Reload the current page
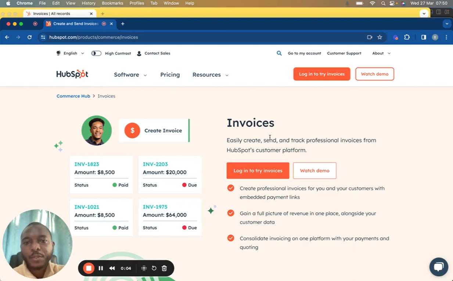Image resolution: width=453 pixels, height=281 pixels. pos(29,37)
